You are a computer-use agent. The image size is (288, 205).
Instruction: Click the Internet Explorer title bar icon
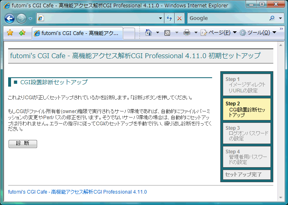coord(7,6)
